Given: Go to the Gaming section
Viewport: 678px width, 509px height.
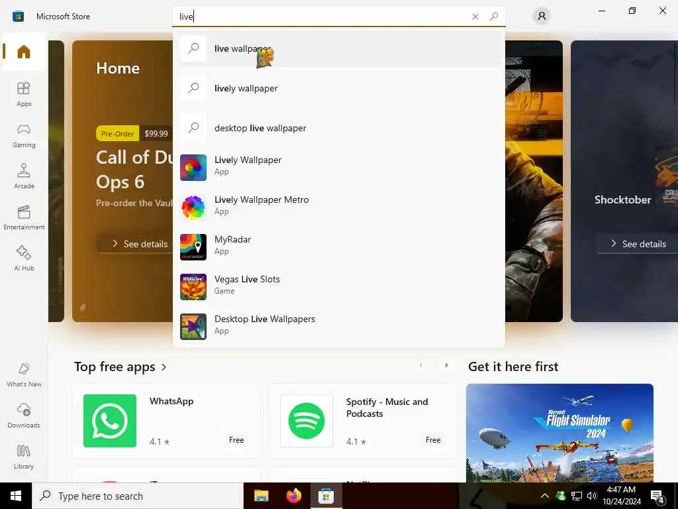Looking at the screenshot, I should 24,135.
